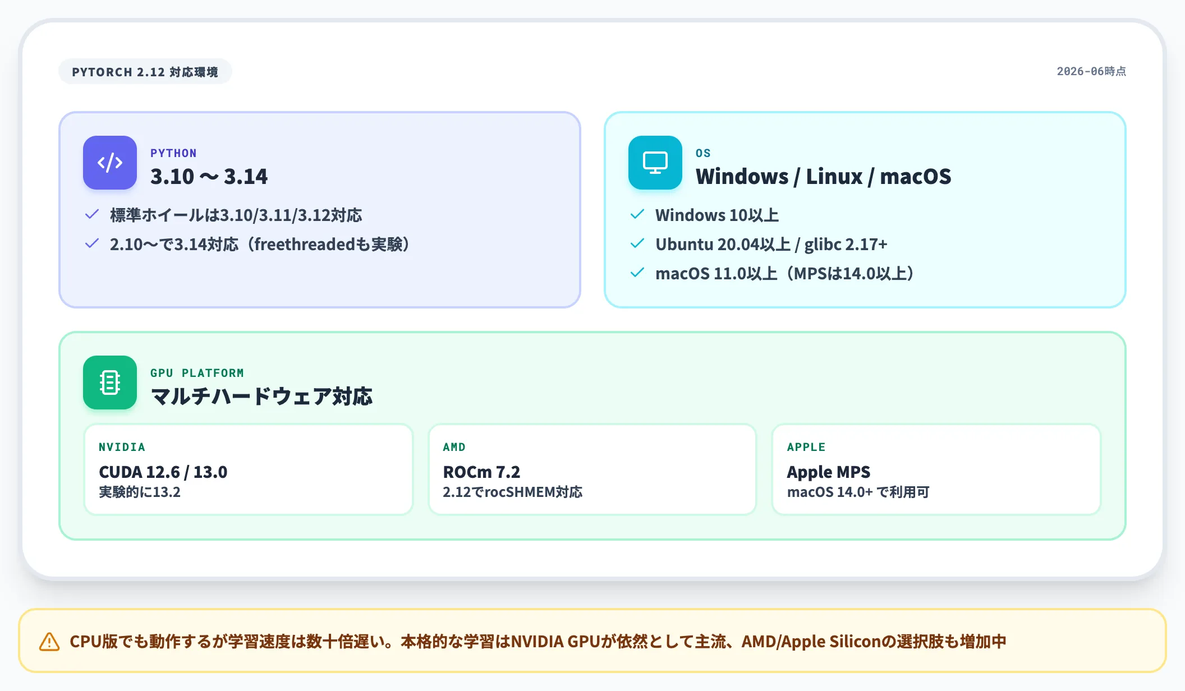
Task: Click checkmark beside Ubuntu 20.04以上 line
Action: pyautogui.click(x=637, y=243)
